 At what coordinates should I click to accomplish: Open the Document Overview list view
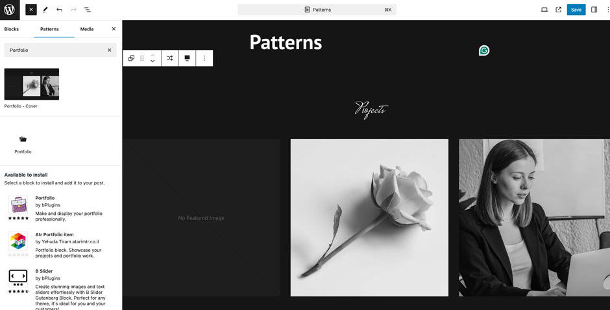pos(88,10)
